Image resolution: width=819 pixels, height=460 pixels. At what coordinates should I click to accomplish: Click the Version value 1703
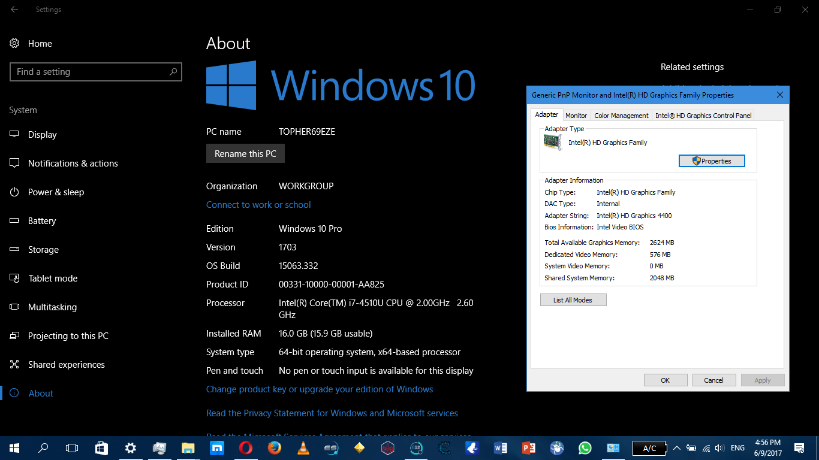click(x=288, y=247)
